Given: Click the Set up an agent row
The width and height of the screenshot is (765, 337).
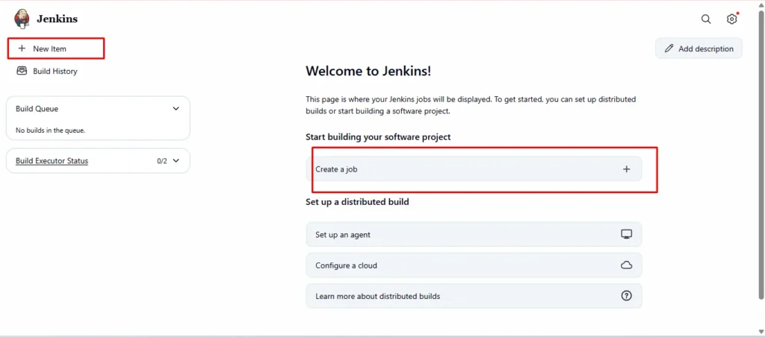Looking at the screenshot, I should click(x=448, y=234).
